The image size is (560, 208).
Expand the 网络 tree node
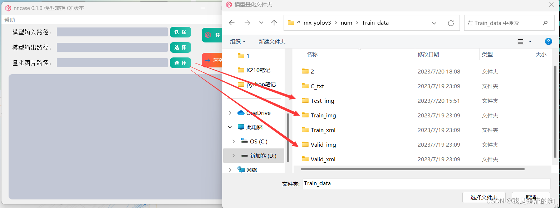pos(230,170)
